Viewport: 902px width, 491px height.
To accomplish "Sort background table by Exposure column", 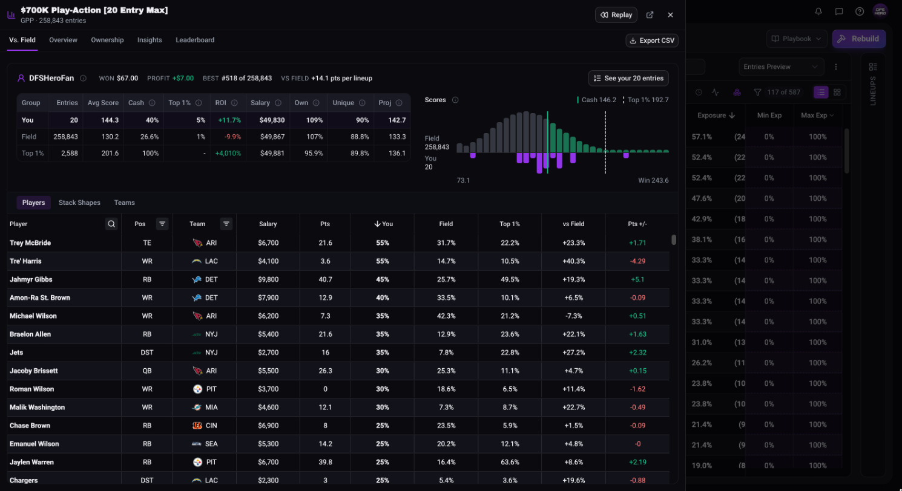I will (716, 115).
